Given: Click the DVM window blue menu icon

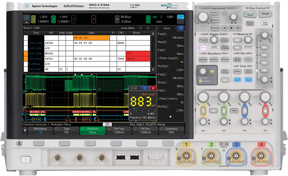Looking at the screenshot, I should 145,88.
